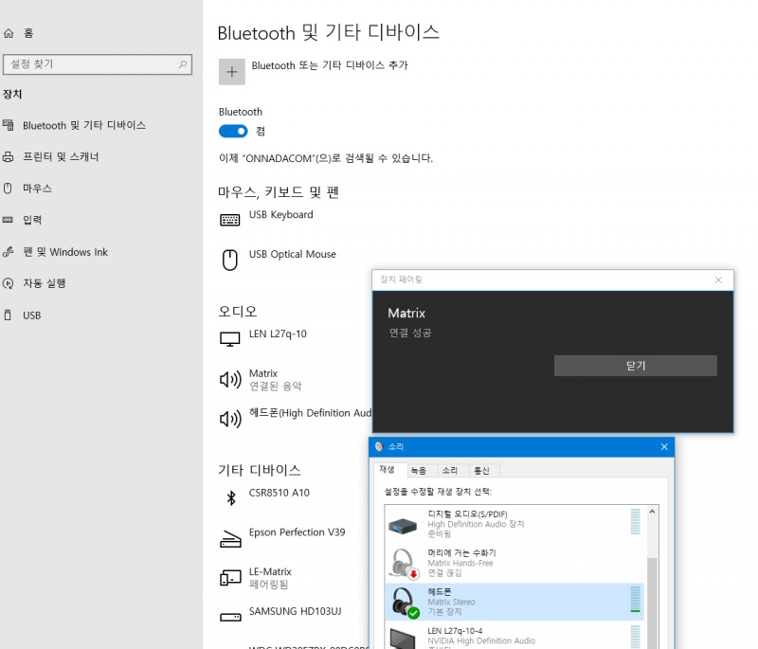Click the LE-Matrix paired device icon
This screenshot has height=649, width=758.
230,577
